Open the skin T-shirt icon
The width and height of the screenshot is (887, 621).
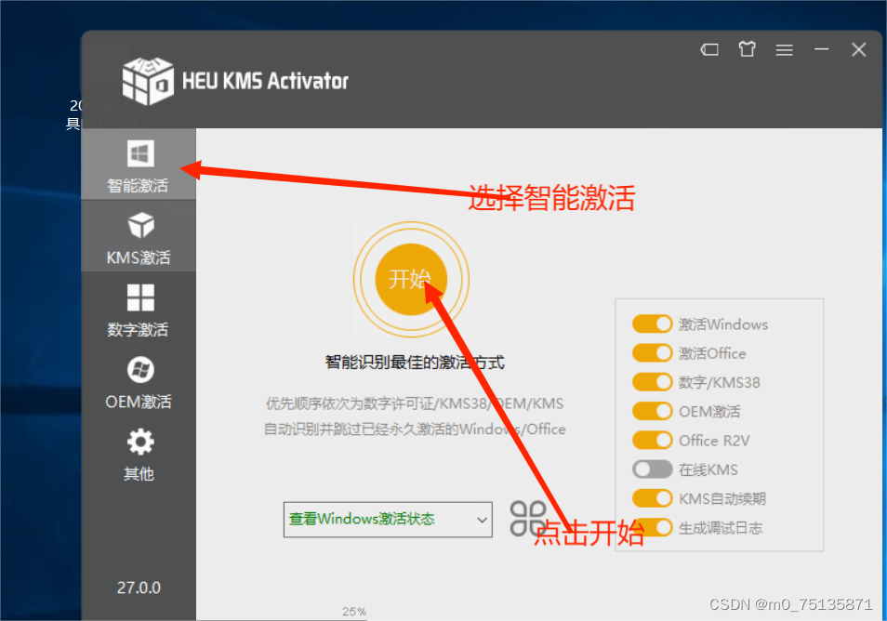tap(747, 49)
